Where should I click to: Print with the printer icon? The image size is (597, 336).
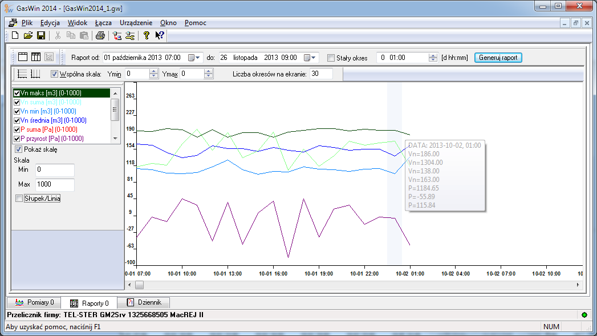(x=100, y=35)
